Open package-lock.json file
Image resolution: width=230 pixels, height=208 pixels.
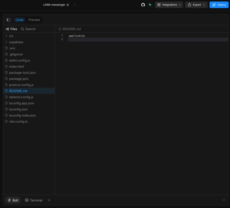29,73
